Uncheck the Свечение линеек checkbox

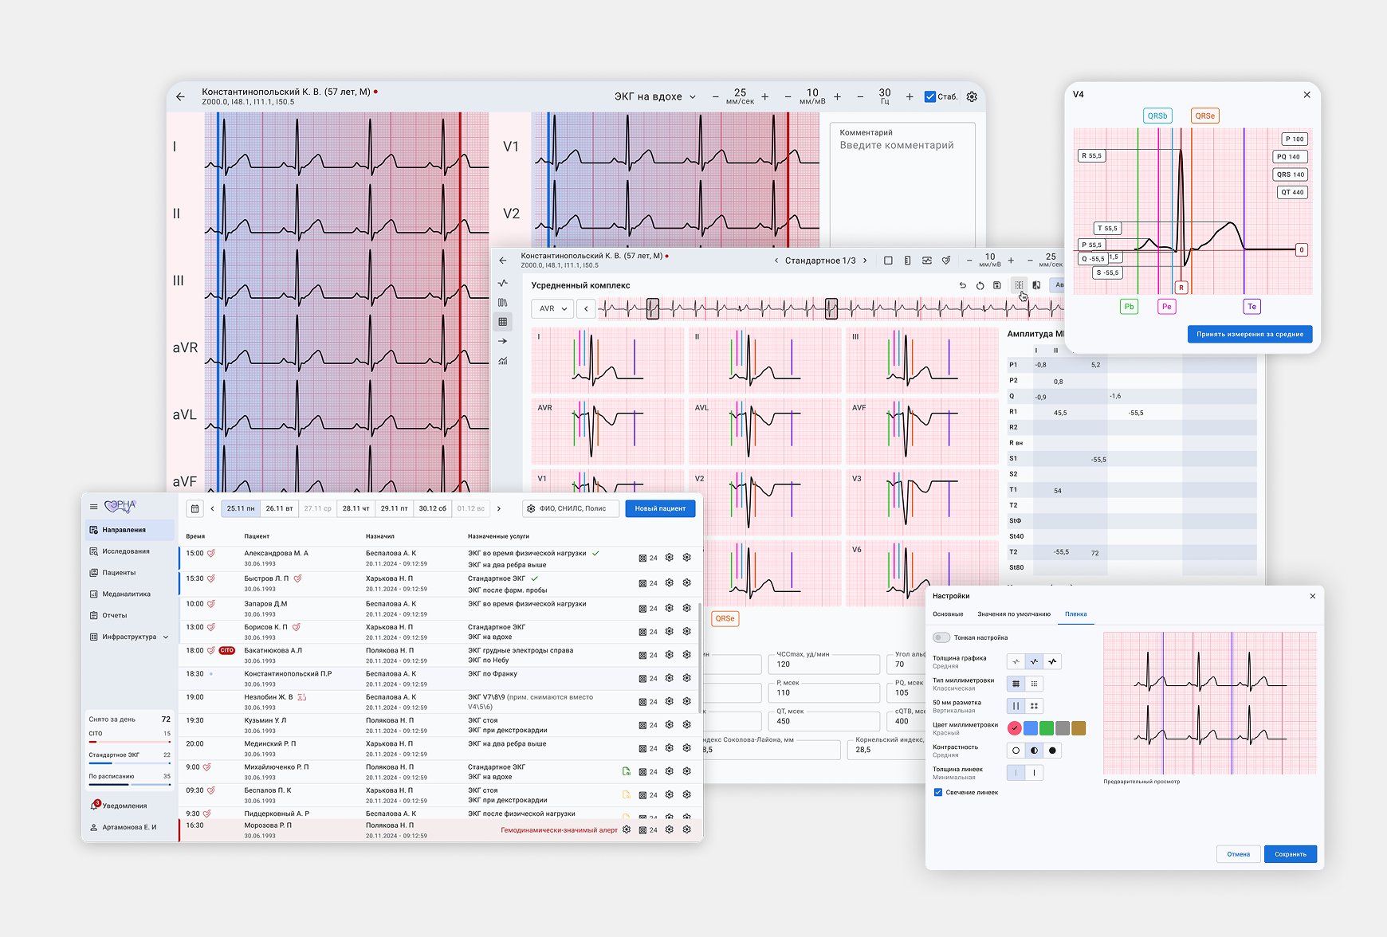[x=938, y=793]
